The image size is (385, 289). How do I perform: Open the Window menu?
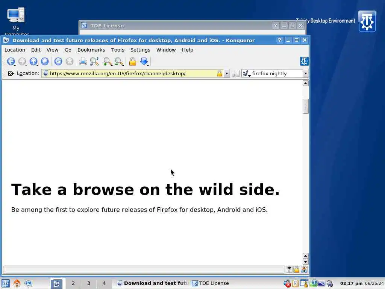coord(166,50)
